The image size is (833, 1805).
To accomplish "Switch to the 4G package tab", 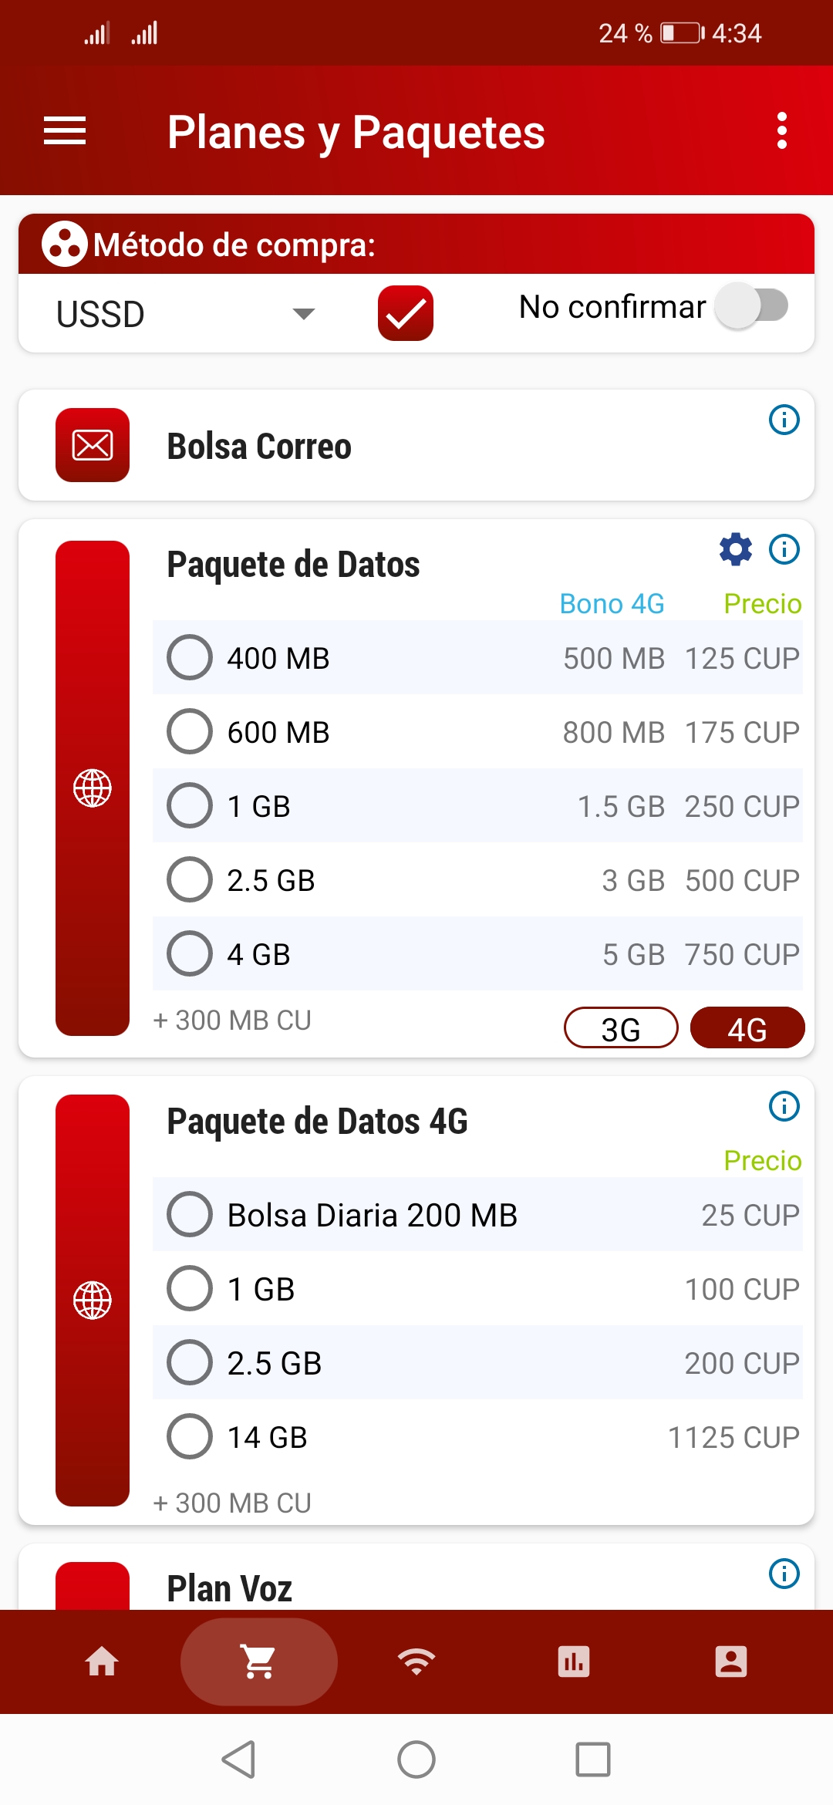I will (x=747, y=1028).
